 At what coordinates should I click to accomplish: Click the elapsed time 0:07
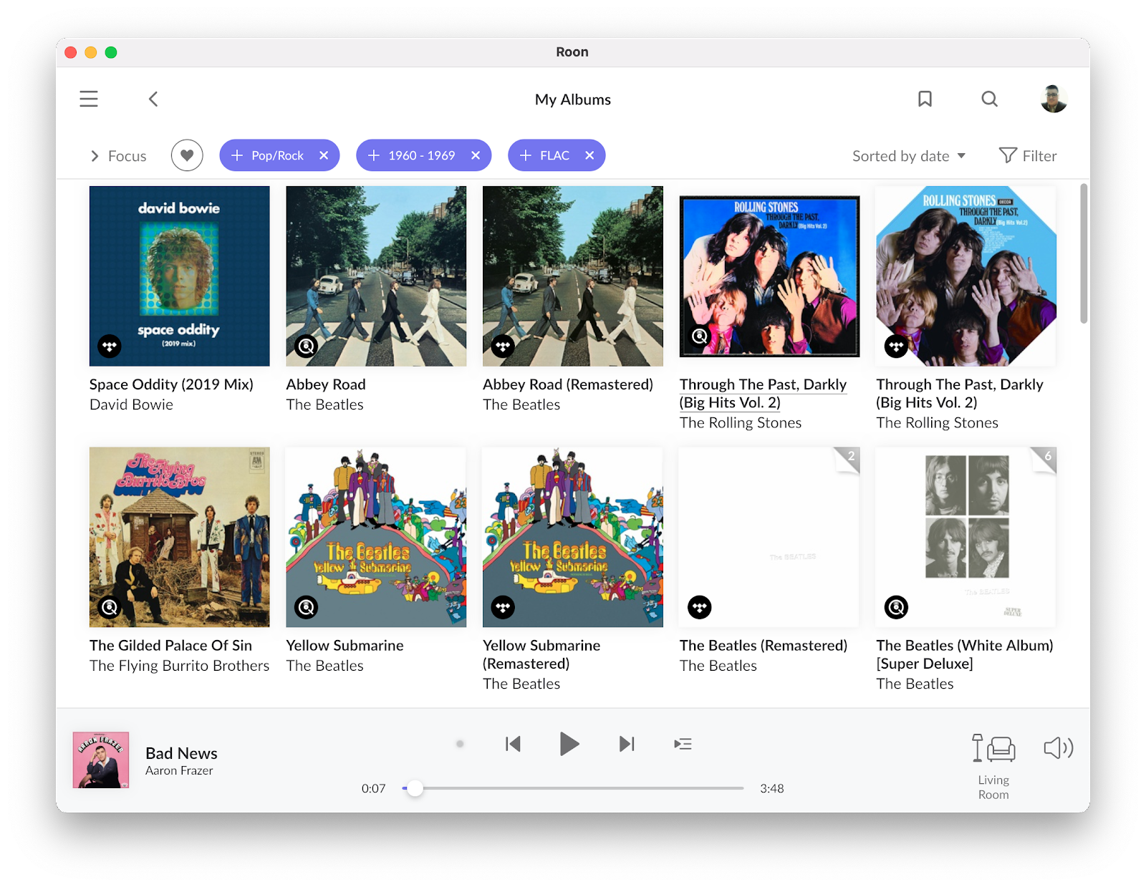click(x=373, y=788)
